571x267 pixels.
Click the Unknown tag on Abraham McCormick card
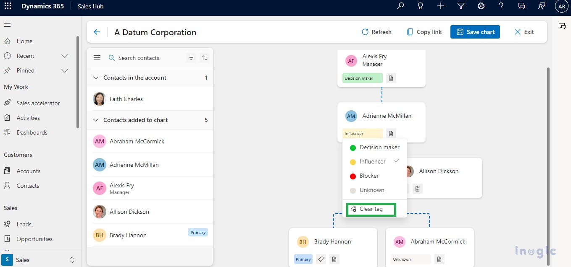pos(411,259)
